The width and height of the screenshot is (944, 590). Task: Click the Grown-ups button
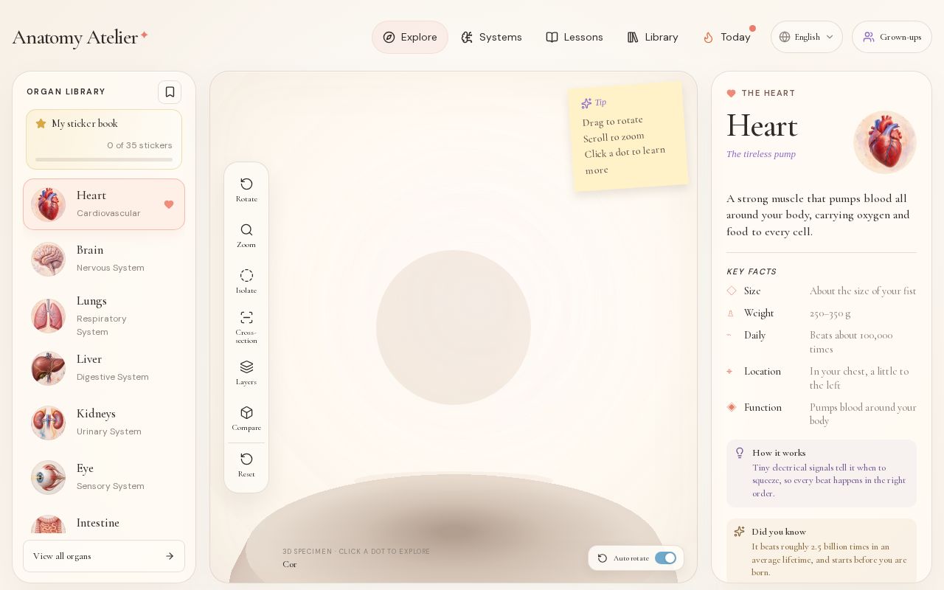pos(892,37)
